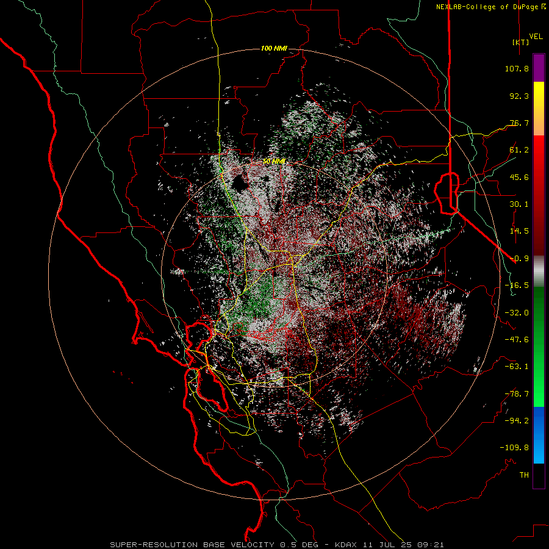The image size is (549, 549).
Task: Click the [KT] units label
Action: (x=520, y=42)
